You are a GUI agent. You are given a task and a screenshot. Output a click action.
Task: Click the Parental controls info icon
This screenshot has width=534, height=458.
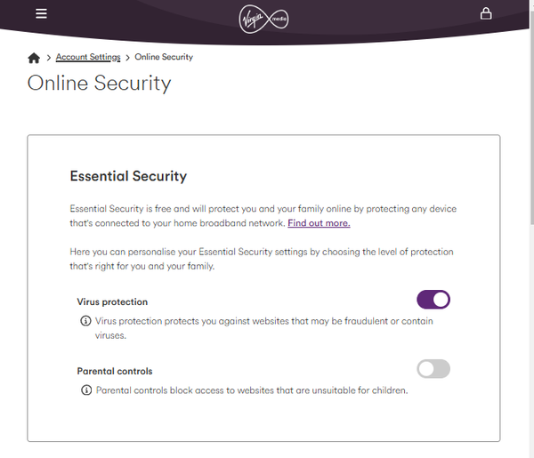point(86,390)
